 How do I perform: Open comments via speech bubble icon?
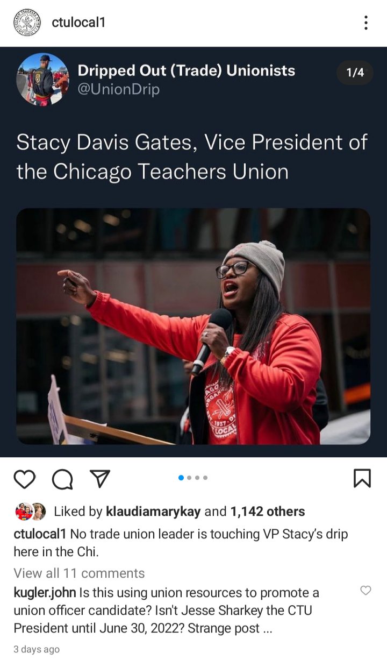coord(62,478)
